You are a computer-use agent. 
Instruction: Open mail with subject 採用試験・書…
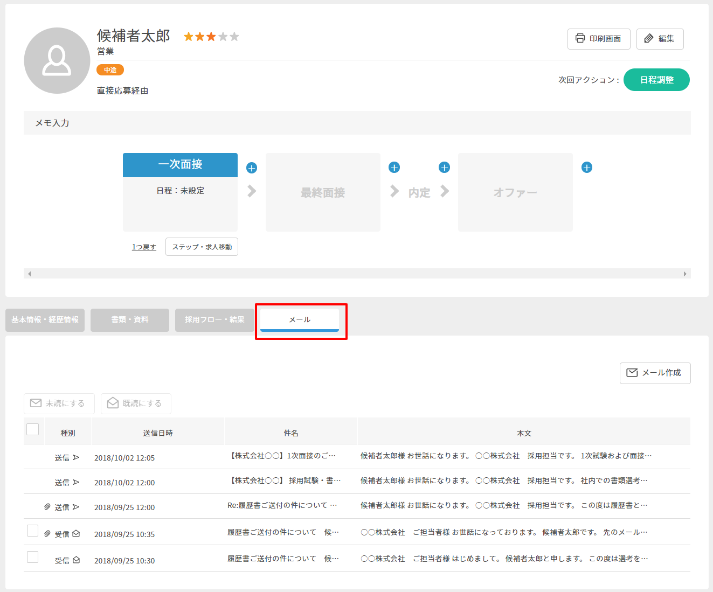[x=285, y=480]
